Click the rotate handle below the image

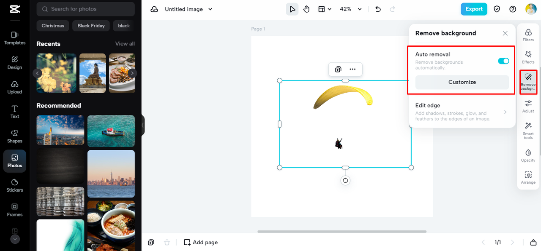pos(345,181)
